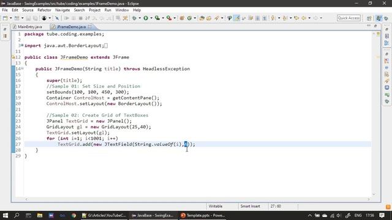Switch to the Debug perspective icon
Screen dimensions: 392x220
386,18
